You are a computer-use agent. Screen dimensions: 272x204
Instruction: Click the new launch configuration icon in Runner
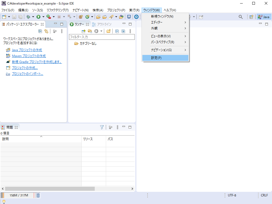(x=84, y=31)
